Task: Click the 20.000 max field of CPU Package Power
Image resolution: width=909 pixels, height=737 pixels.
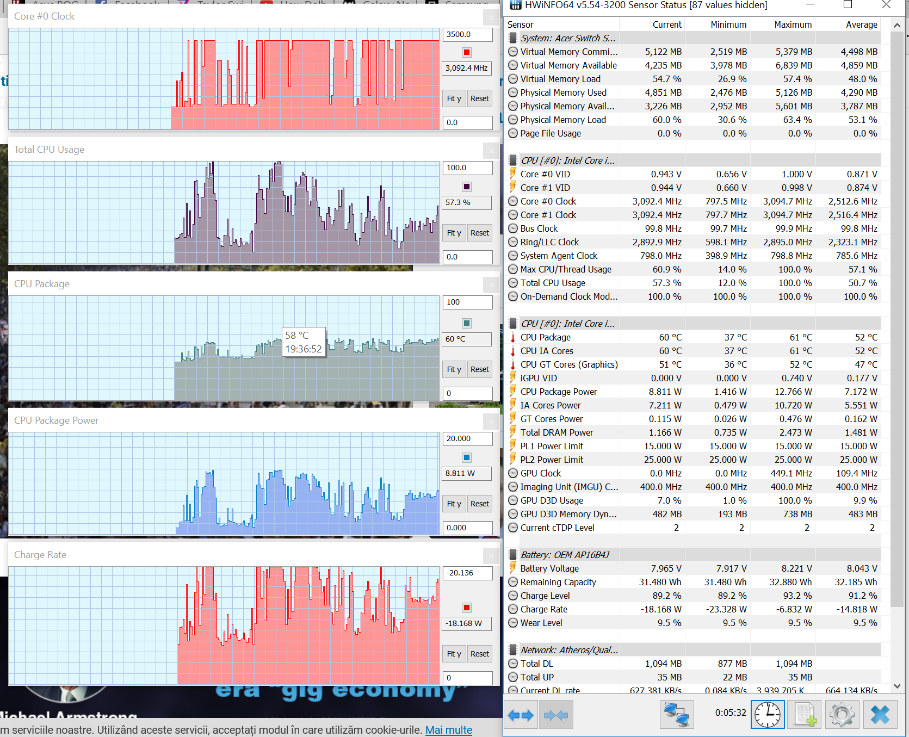Action: click(467, 438)
